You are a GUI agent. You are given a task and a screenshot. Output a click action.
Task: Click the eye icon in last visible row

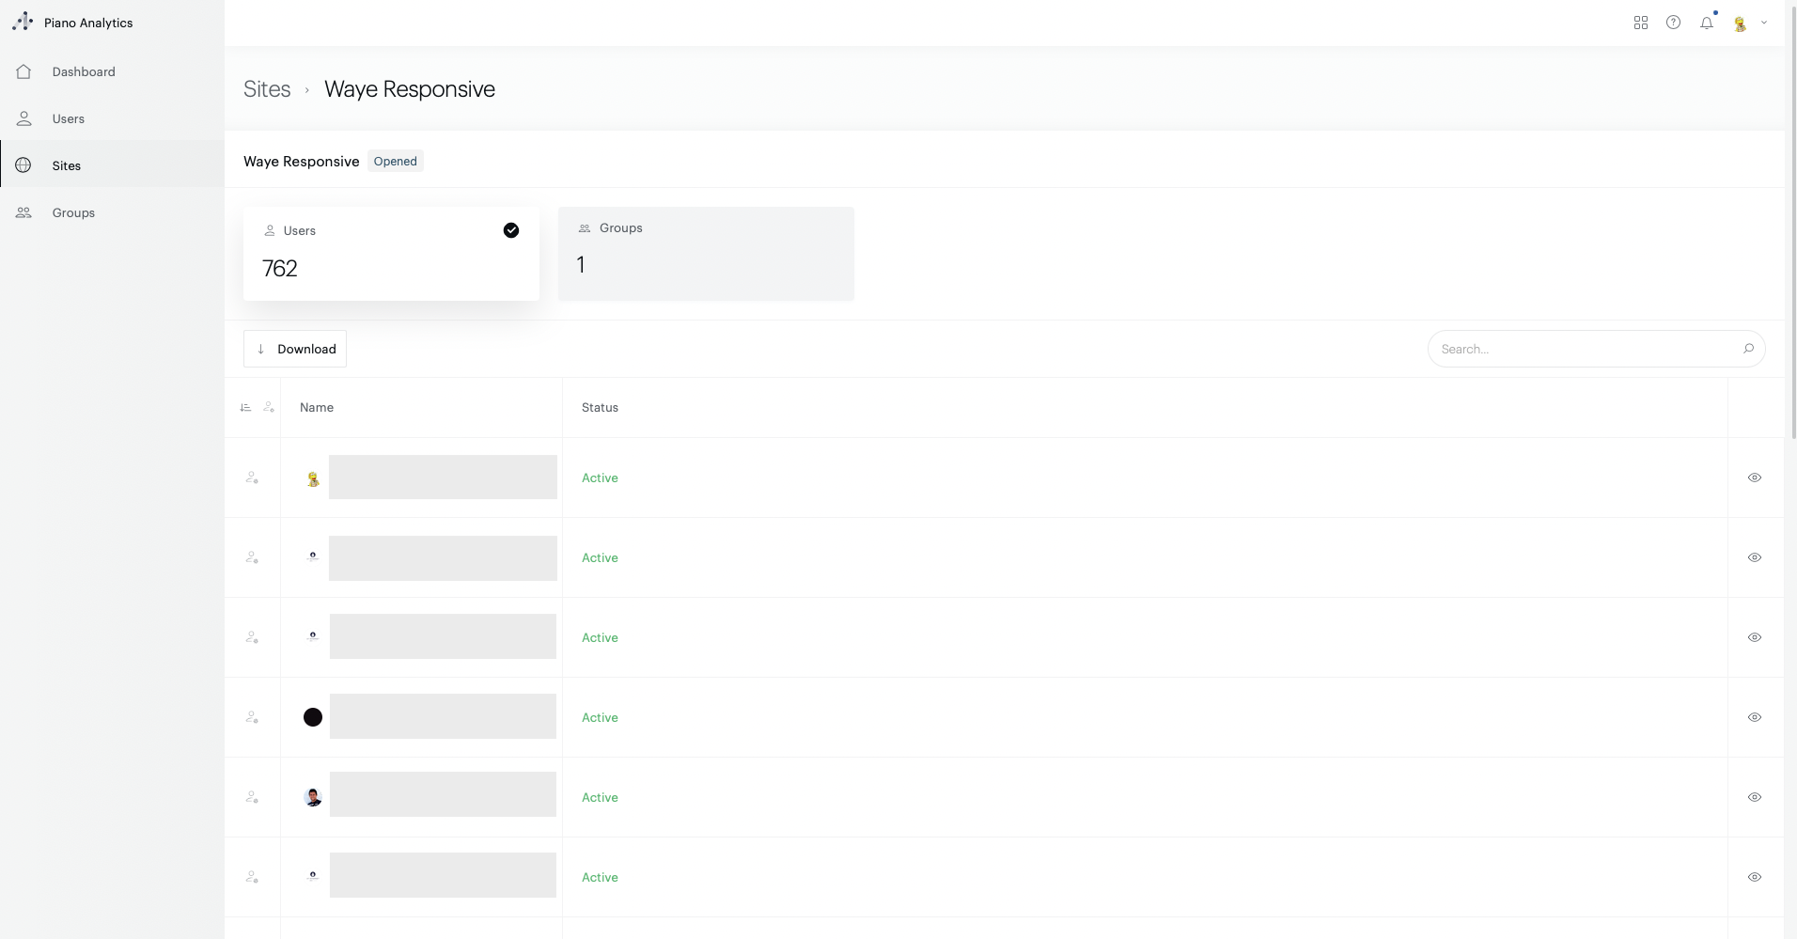click(x=1754, y=877)
